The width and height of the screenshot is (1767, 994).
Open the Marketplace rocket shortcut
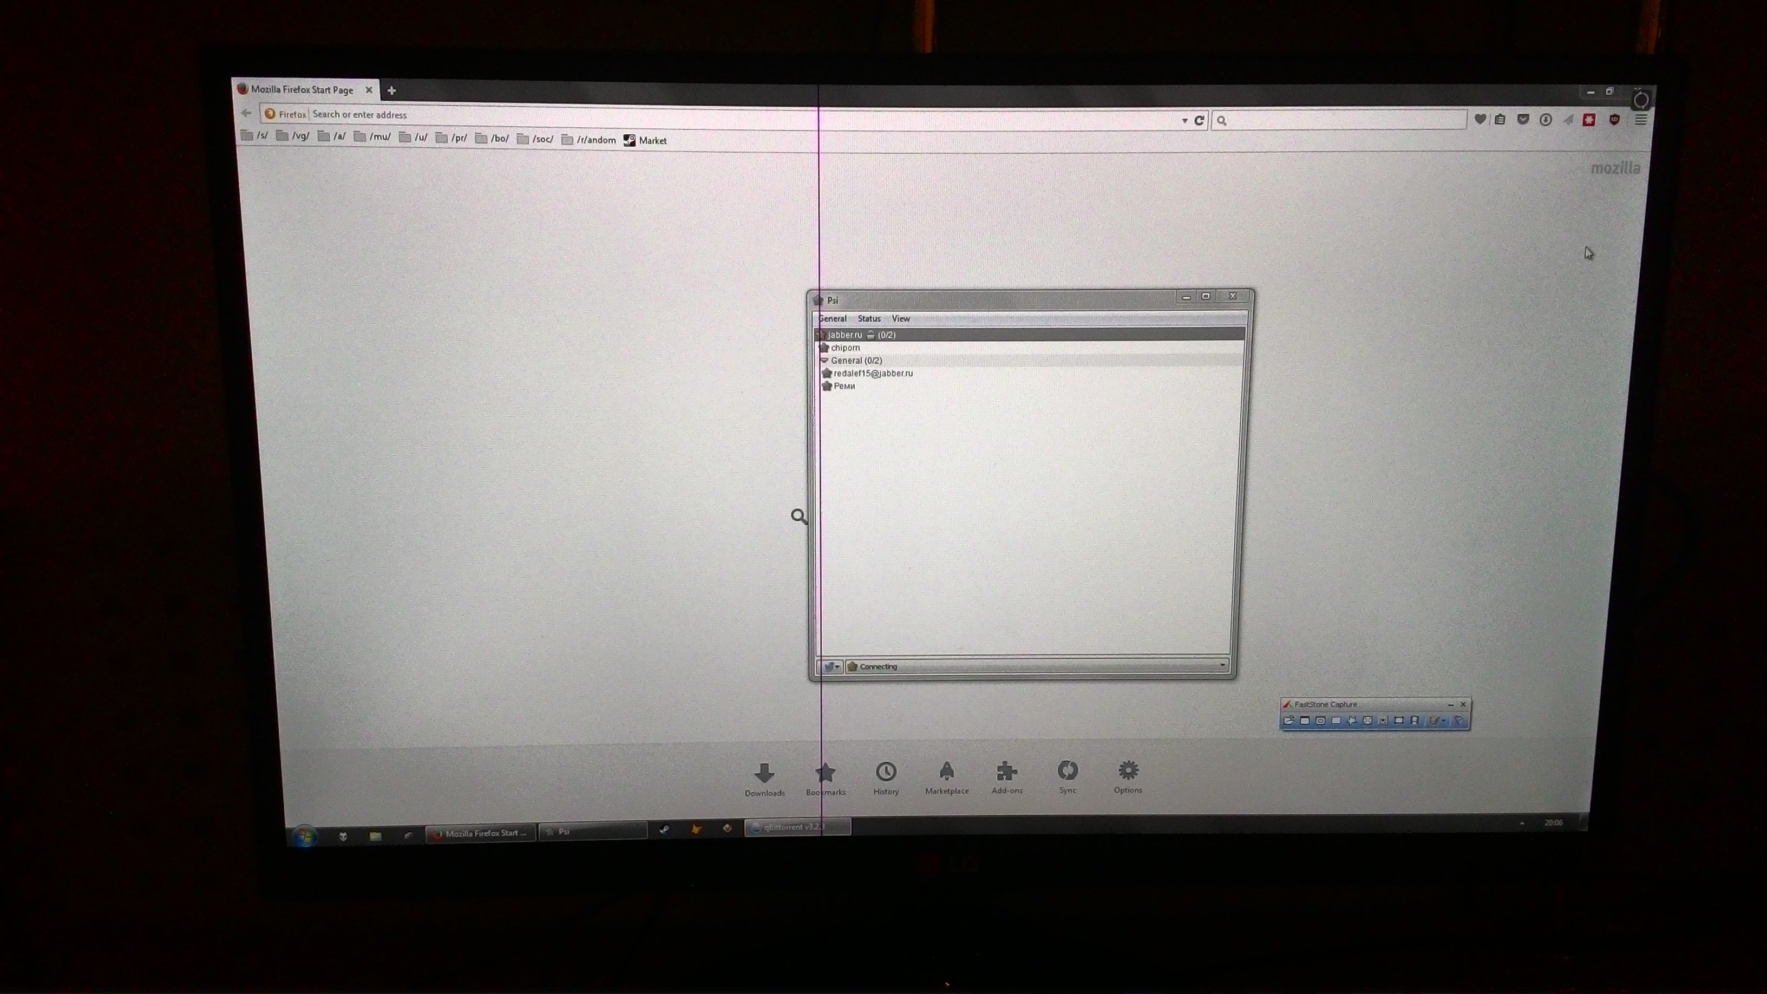coord(947,778)
